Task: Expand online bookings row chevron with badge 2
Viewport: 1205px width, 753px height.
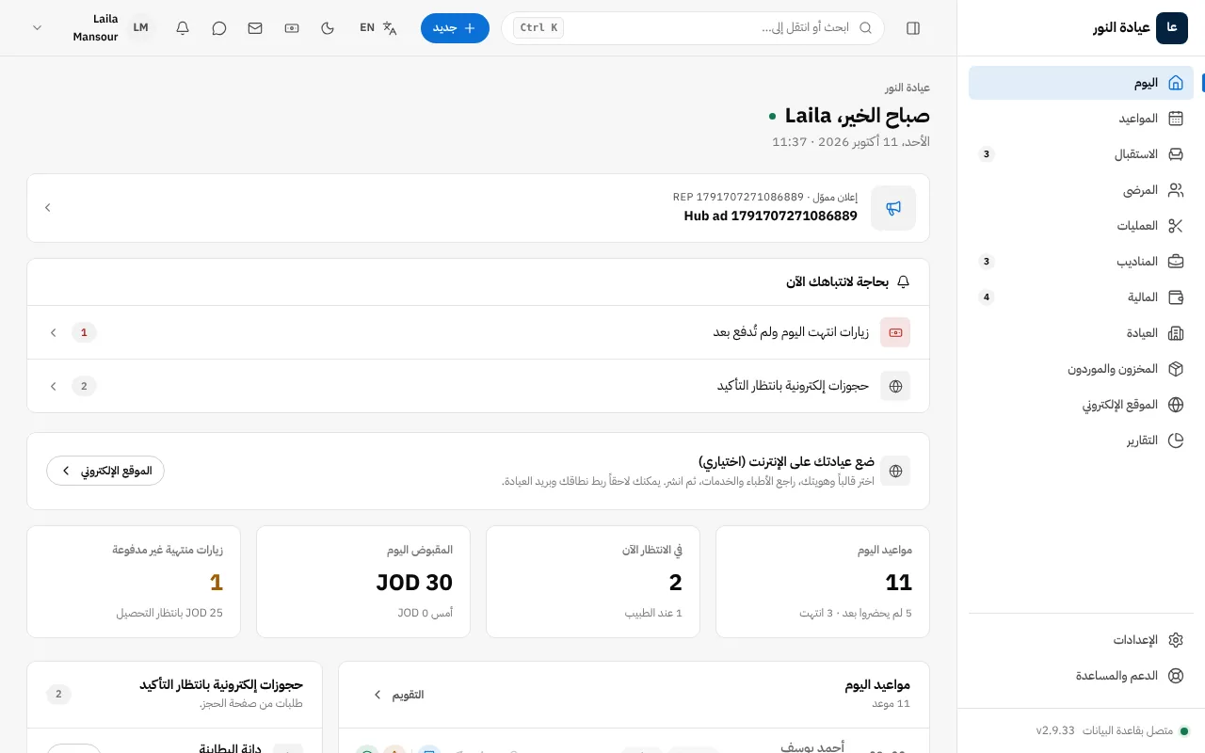Action: 54,386
